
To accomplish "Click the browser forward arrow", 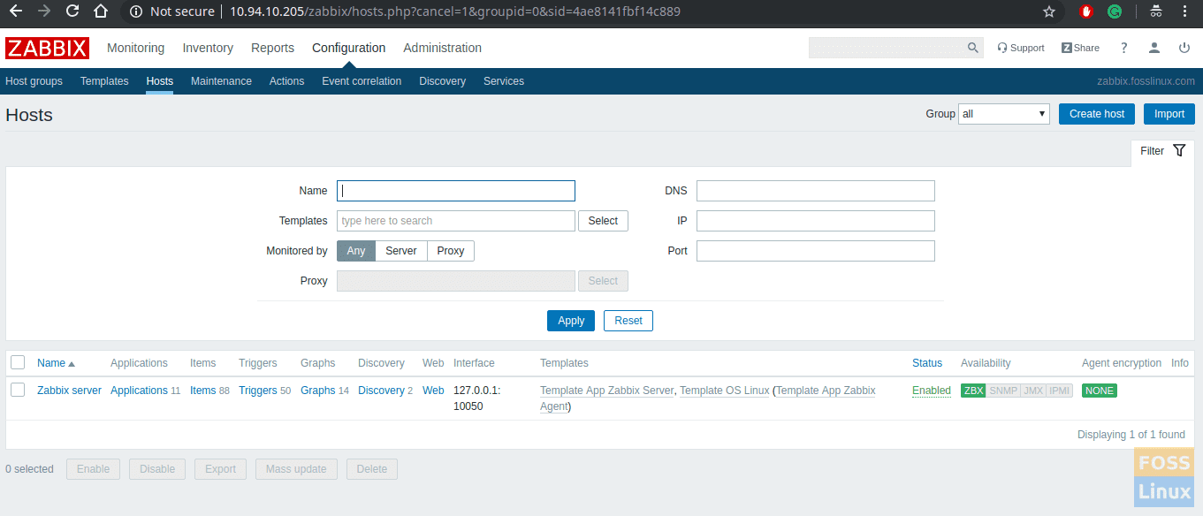I will tap(44, 11).
